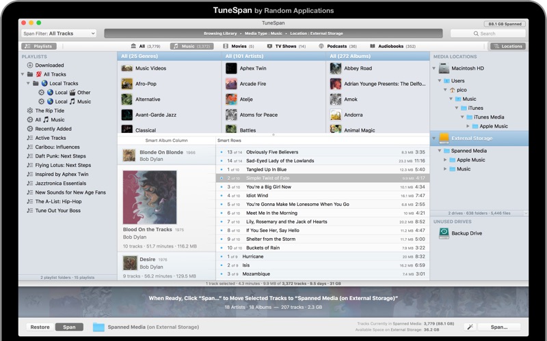Switch to Span mode in bottom bar
The image size is (547, 341).
pyautogui.click(x=69, y=327)
